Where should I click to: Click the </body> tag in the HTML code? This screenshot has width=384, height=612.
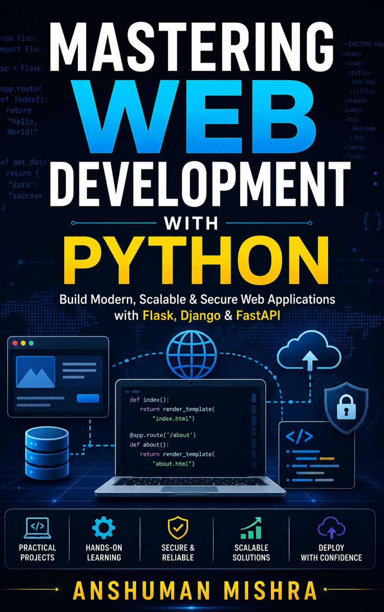[x=354, y=147]
